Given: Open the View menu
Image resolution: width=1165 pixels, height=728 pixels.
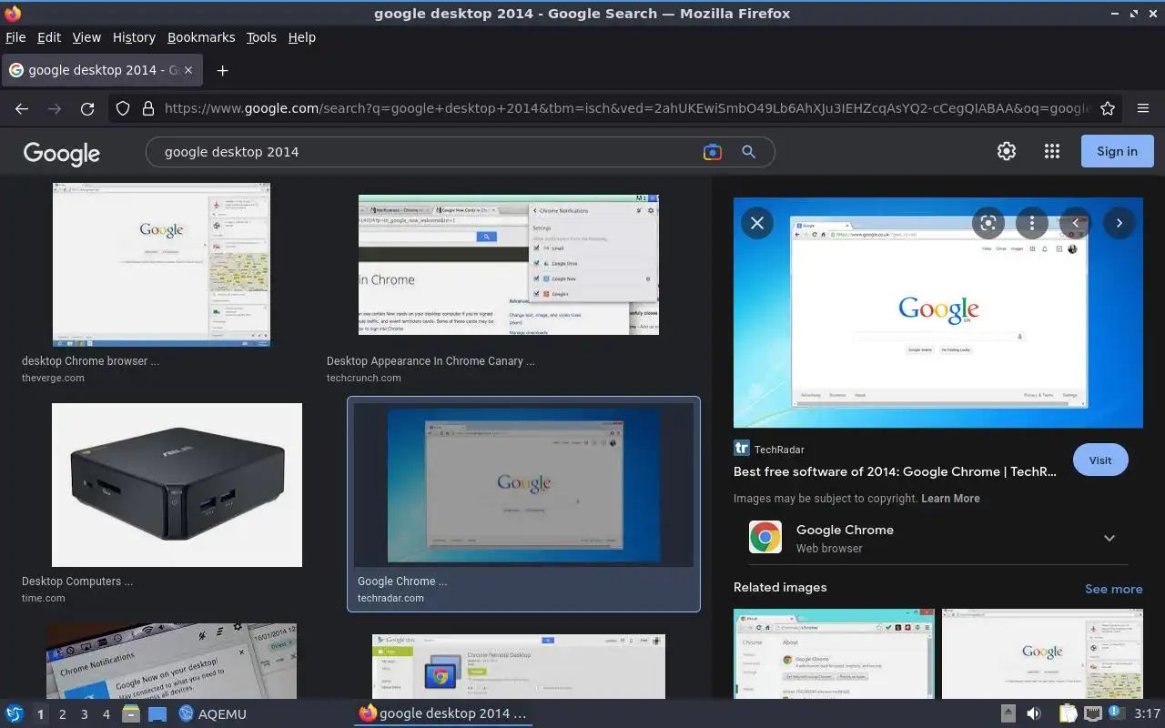Looking at the screenshot, I should coord(86,37).
